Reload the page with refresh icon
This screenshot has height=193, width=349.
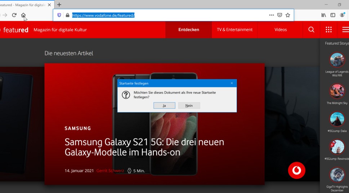pos(14,15)
